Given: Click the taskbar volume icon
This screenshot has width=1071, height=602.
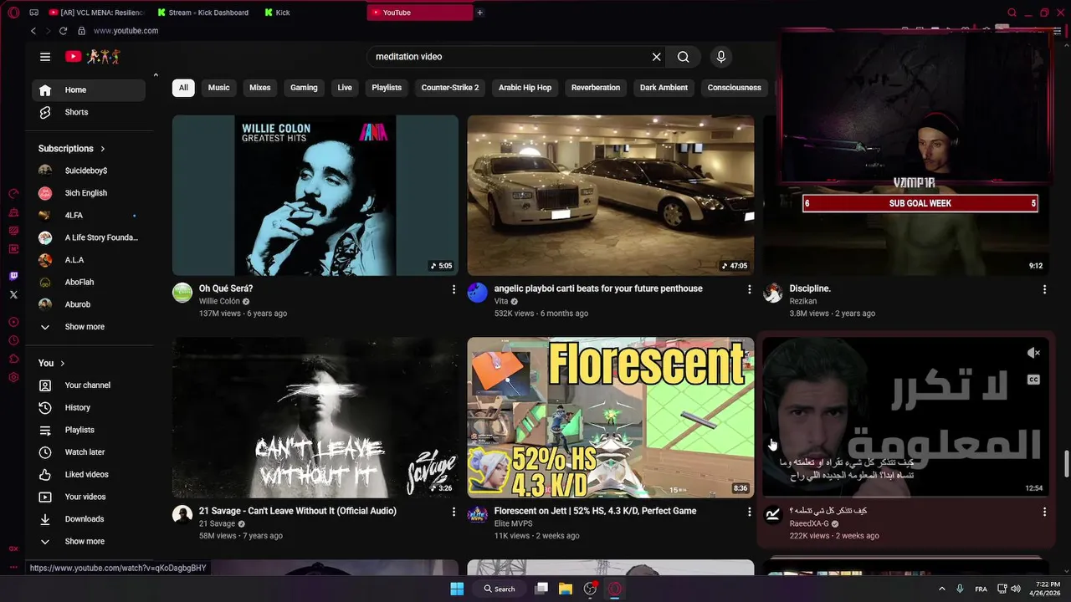Looking at the screenshot, I should click(1015, 589).
